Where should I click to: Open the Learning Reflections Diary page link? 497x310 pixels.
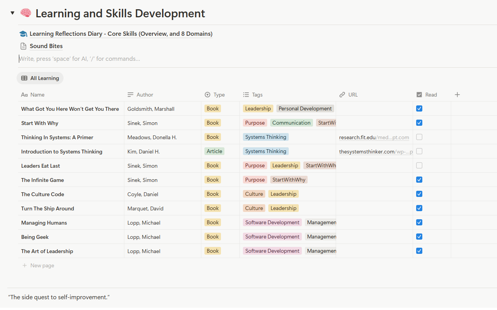click(121, 34)
